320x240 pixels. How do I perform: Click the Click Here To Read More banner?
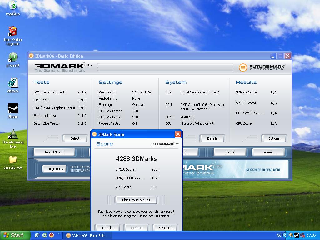pos(263,170)
